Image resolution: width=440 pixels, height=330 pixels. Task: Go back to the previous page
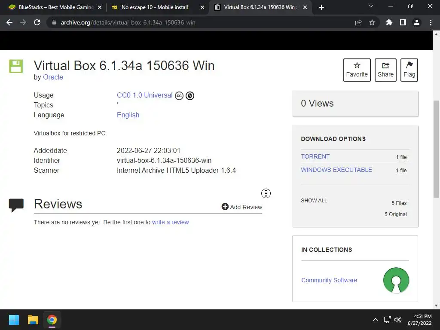pos(9,22)
